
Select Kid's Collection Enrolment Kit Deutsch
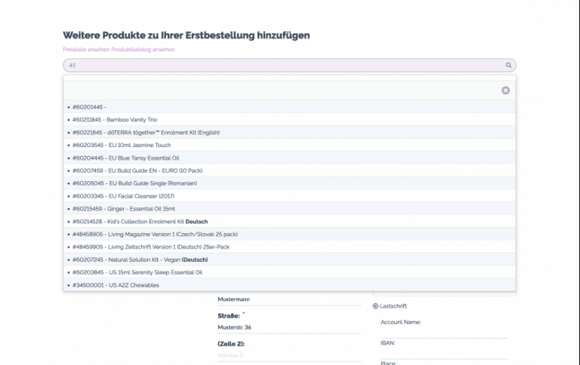click(x=159, y=222)
